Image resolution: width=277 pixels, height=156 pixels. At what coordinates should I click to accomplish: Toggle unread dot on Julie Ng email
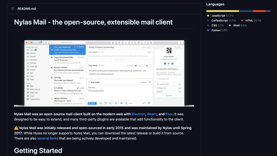click(x=52, y=78)
